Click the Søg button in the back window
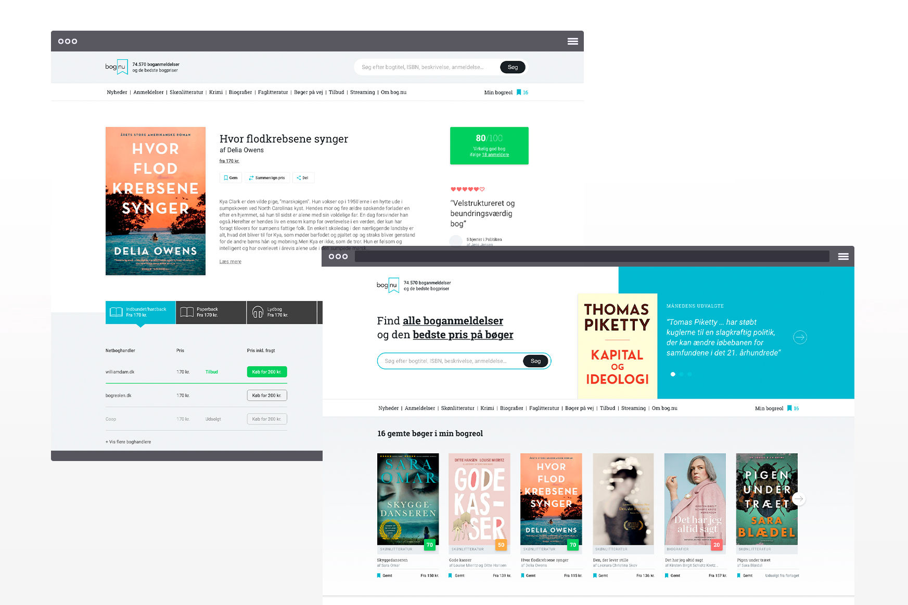The height and width of the screenshot is (605, 908). (x=513, y=67)
